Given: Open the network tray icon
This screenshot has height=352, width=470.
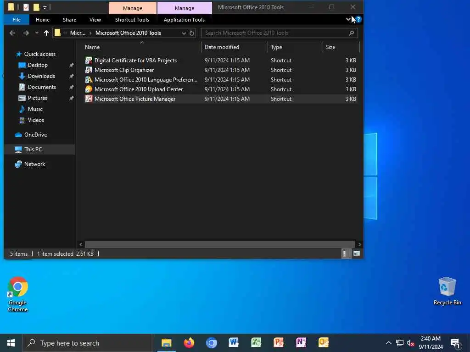Looking at the screenshot, I should click(400, 343).
